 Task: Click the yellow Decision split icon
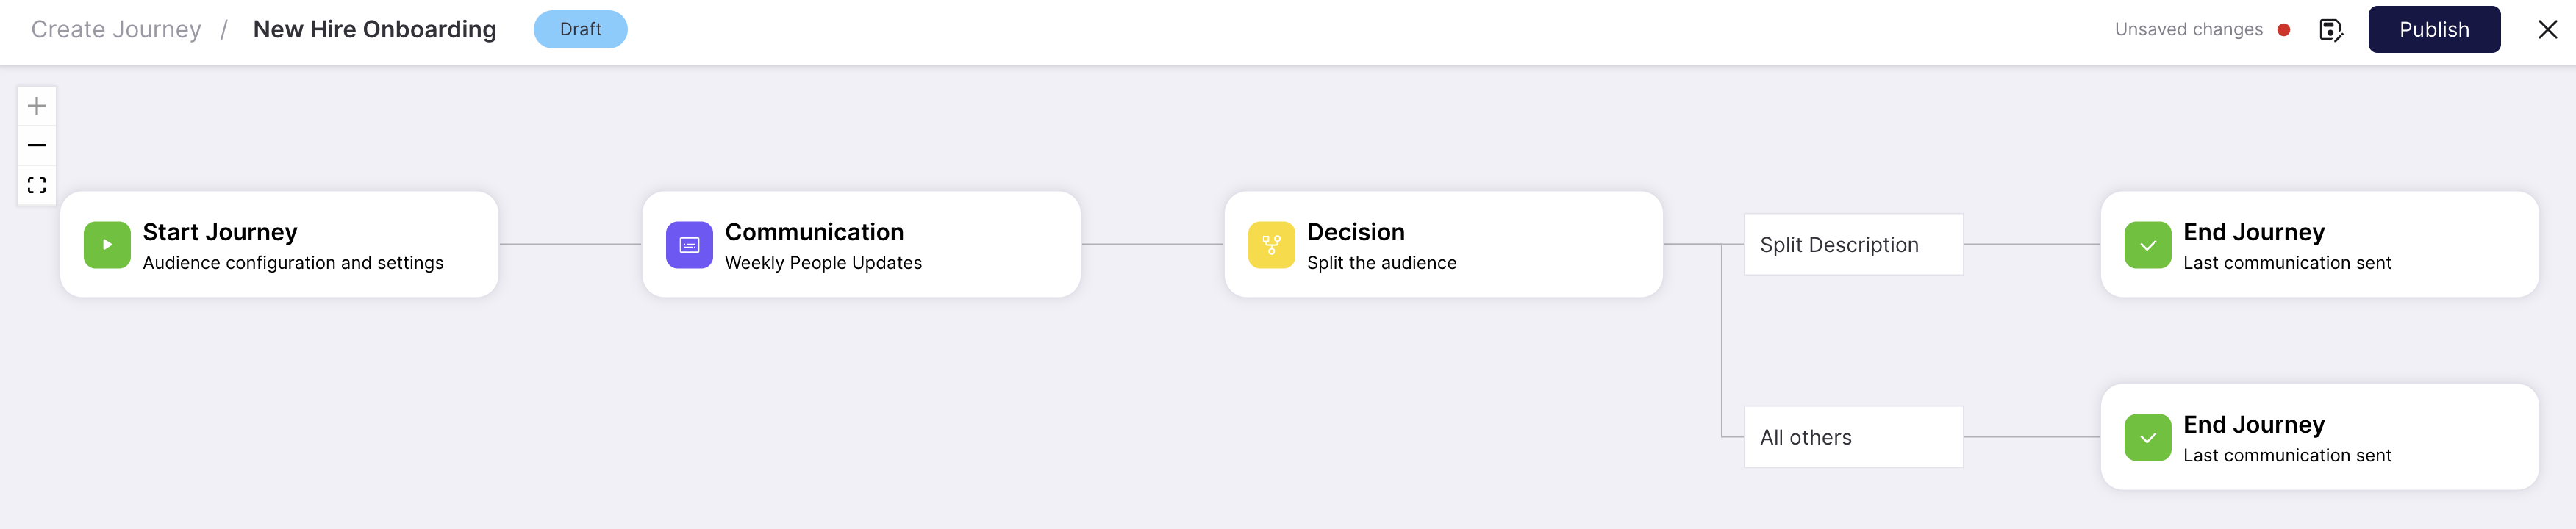1271,245
